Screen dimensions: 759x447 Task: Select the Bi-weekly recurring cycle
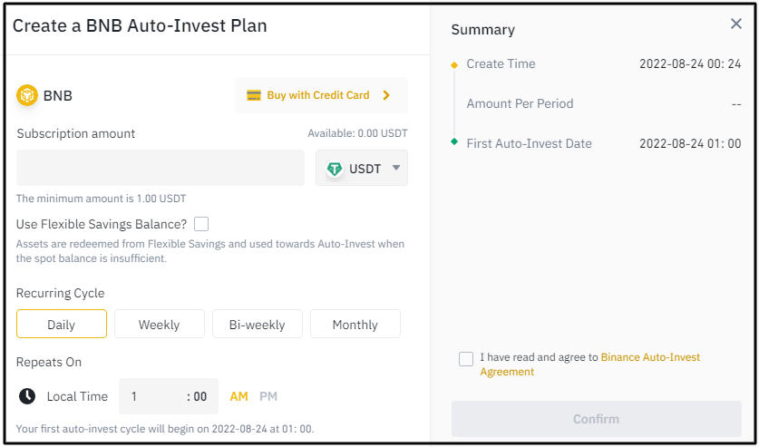coord(257,325)
